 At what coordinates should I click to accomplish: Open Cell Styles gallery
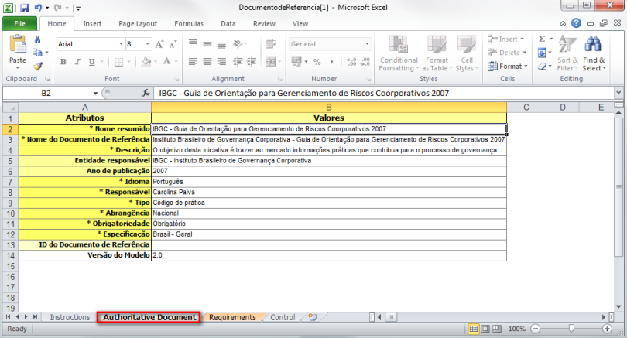click(x=467, y=53)
